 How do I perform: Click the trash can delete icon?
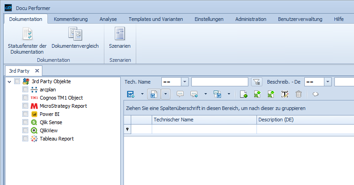(x=298, y=94)
